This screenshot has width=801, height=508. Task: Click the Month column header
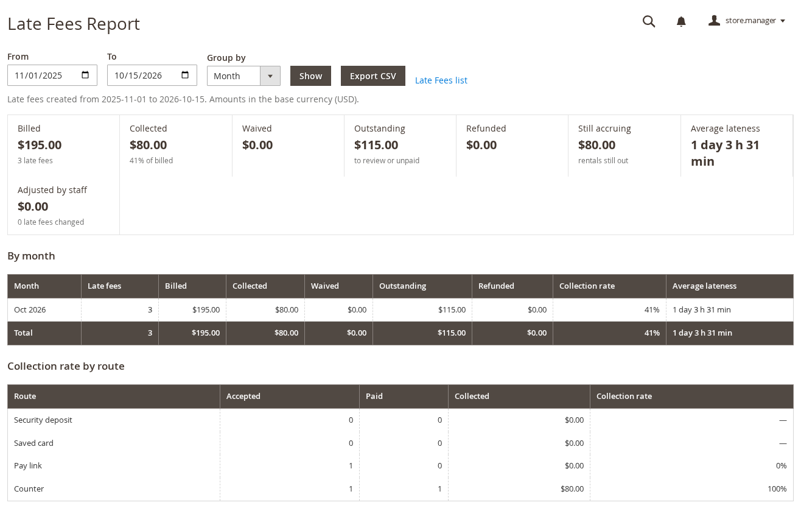coord(44,286)
